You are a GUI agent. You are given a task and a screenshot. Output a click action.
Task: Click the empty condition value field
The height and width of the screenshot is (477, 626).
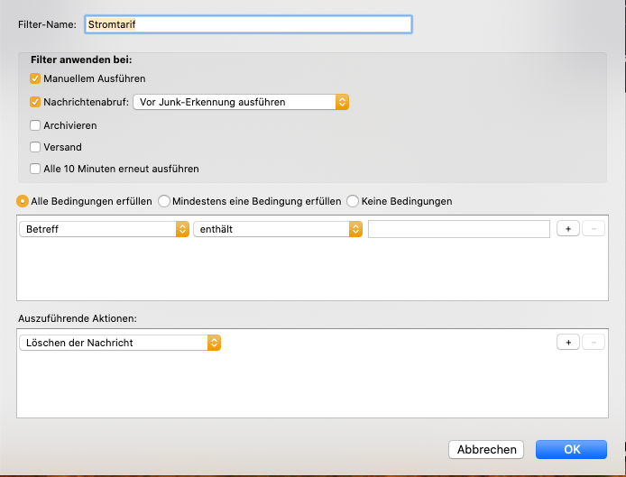[x=459, y=229]
